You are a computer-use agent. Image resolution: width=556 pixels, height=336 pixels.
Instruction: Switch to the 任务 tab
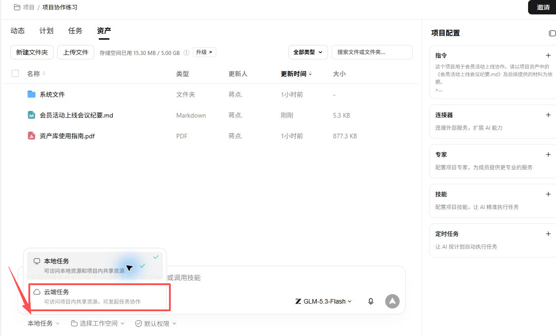tap(75, 31)
